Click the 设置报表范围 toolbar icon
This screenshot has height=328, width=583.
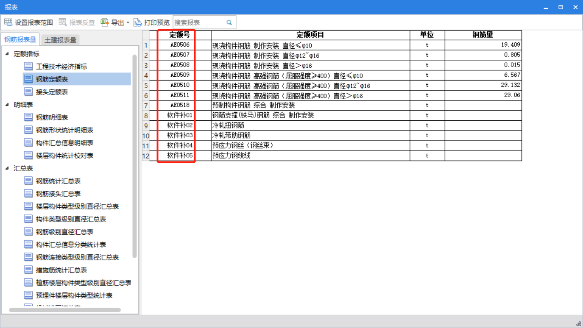[x=8, y=22]
